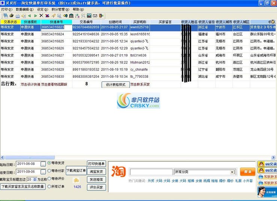Image resolution: width=277 pixels, height=201 pixels.
Task: Click the Taobao search text field
Action: [x=151, y=172]
